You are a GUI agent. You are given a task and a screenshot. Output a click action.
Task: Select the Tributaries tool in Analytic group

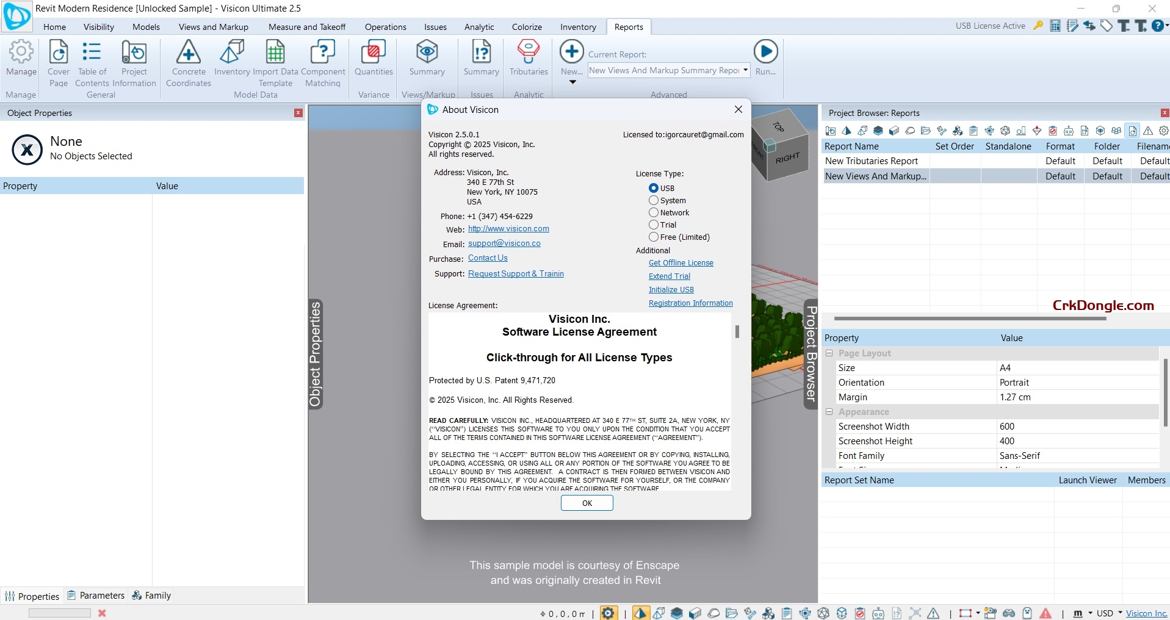(528, 59)
